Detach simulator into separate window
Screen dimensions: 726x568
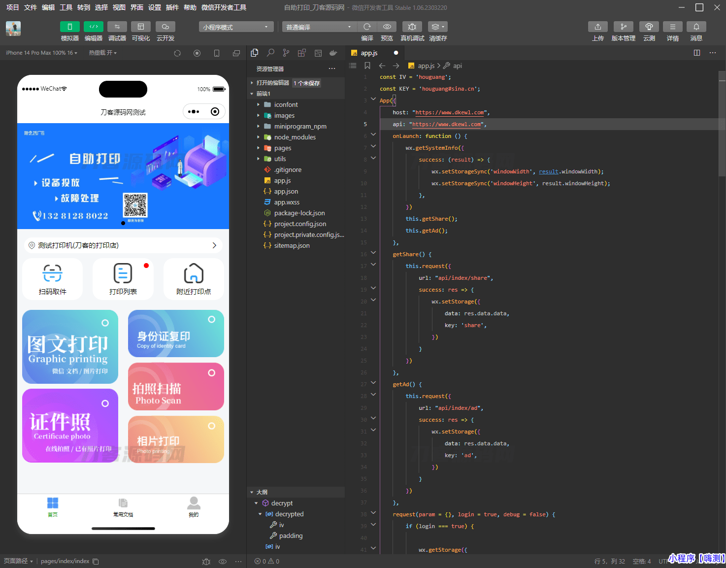236,53
